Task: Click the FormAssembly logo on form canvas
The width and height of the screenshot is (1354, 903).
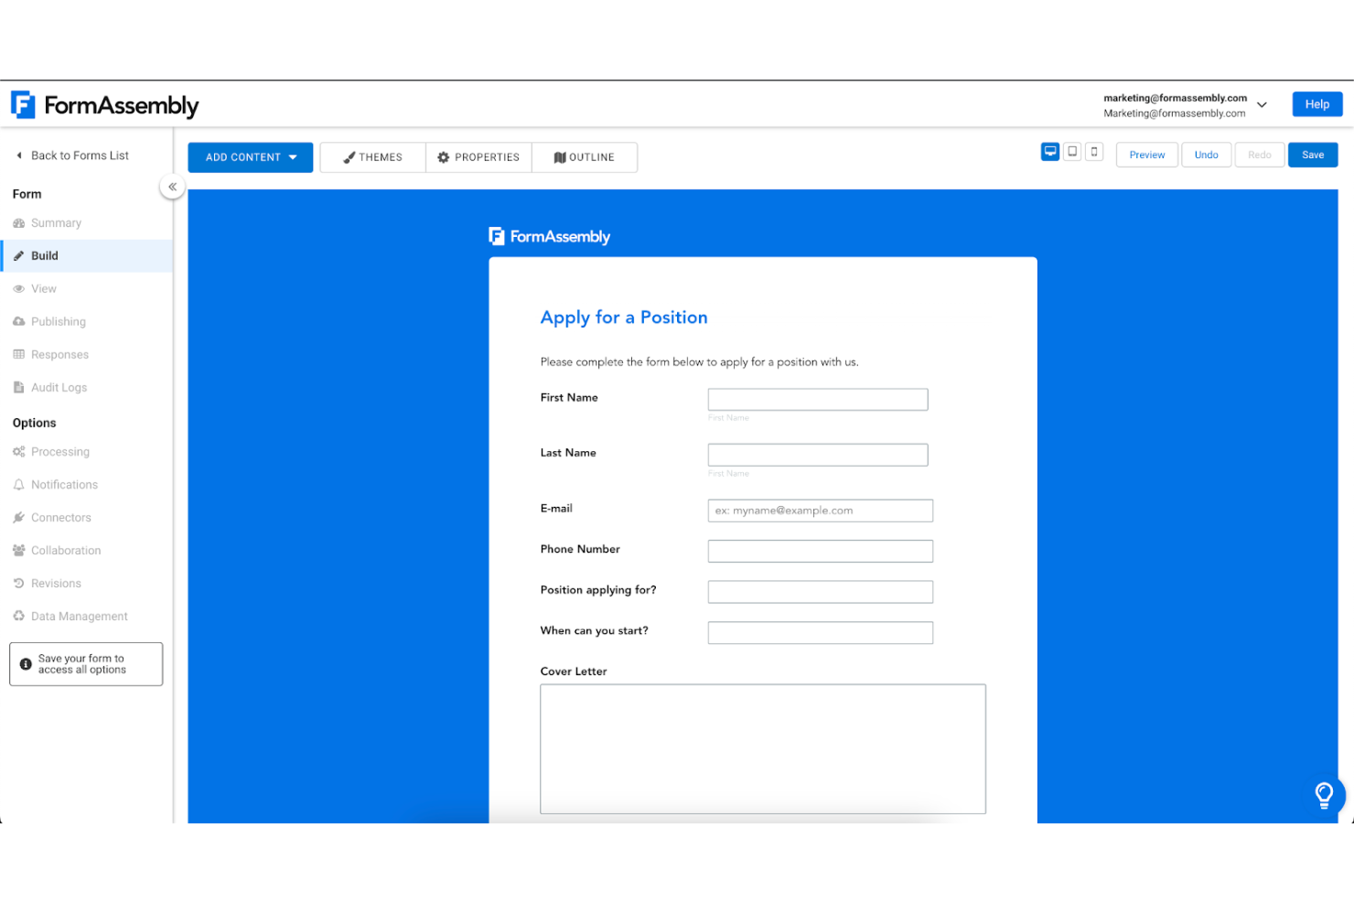Action: click(549, 237)
